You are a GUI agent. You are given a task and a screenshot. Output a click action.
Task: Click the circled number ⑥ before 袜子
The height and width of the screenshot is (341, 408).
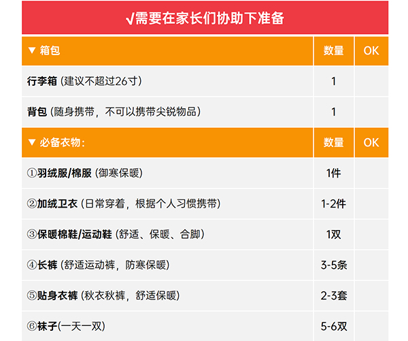[x=31, y=326]
